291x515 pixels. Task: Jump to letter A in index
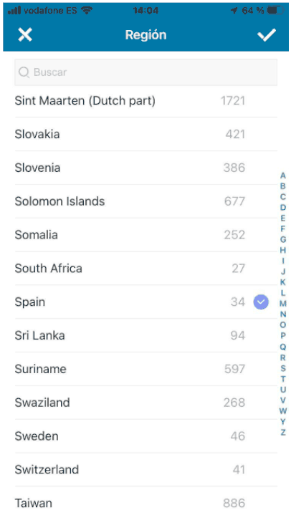point(283,175)
